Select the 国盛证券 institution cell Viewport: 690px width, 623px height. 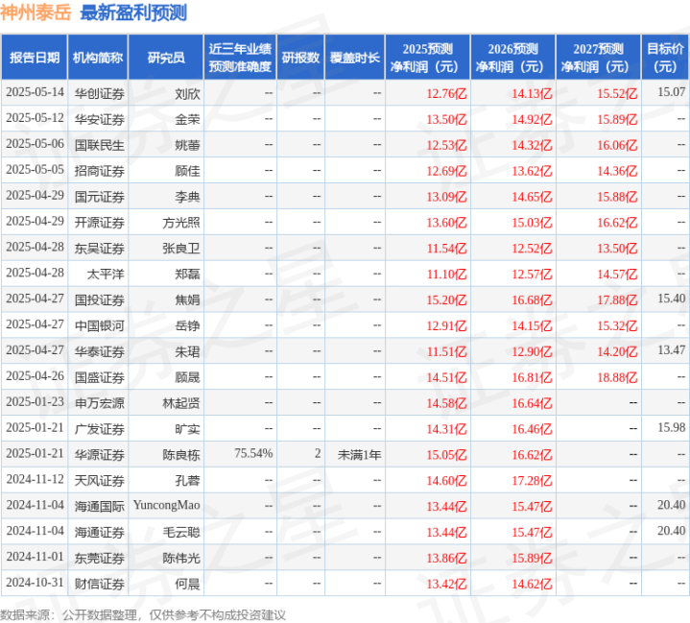100,377
